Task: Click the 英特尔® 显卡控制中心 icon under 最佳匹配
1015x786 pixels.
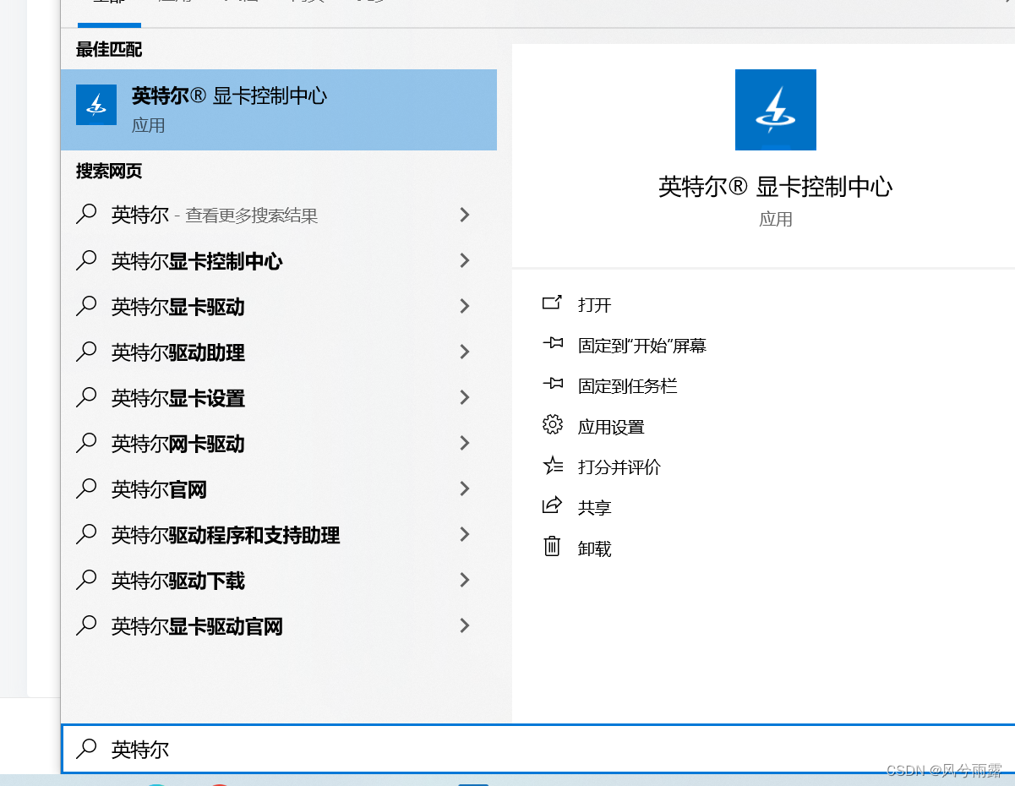Action: point(96,105)
